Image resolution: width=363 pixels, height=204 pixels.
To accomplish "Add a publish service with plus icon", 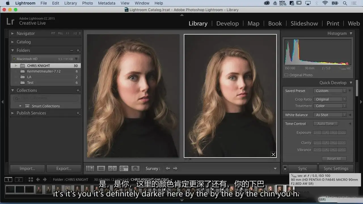I will [x=78, y=113].
